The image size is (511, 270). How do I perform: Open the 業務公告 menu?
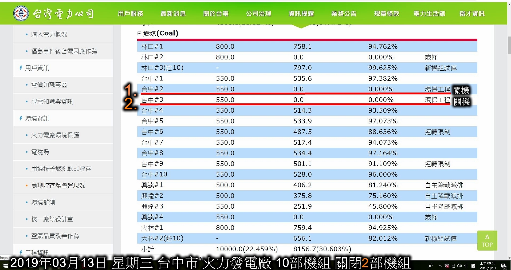pos(344,14)
